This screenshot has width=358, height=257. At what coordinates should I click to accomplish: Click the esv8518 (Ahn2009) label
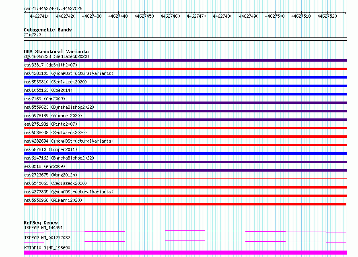point(45,166)
